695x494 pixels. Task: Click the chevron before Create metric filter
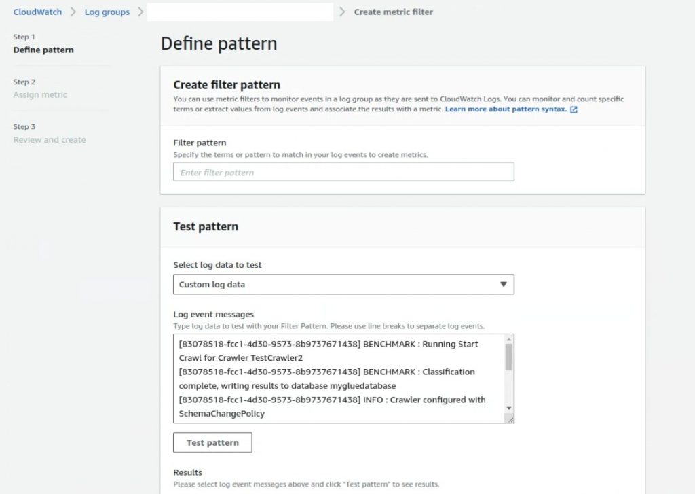(x=342, y=12)
